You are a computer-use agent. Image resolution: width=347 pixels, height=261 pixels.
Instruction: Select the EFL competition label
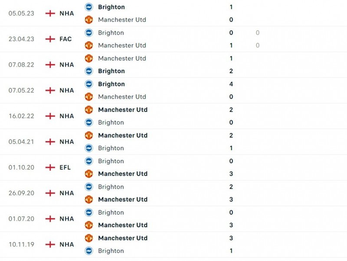point(65,168)
